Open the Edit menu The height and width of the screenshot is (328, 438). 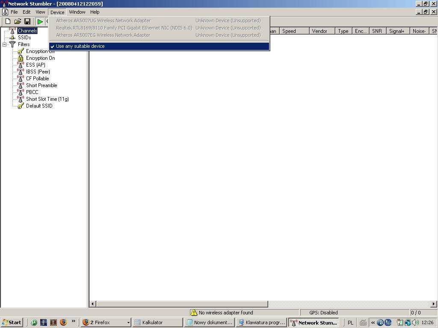[x=27, y=12]
